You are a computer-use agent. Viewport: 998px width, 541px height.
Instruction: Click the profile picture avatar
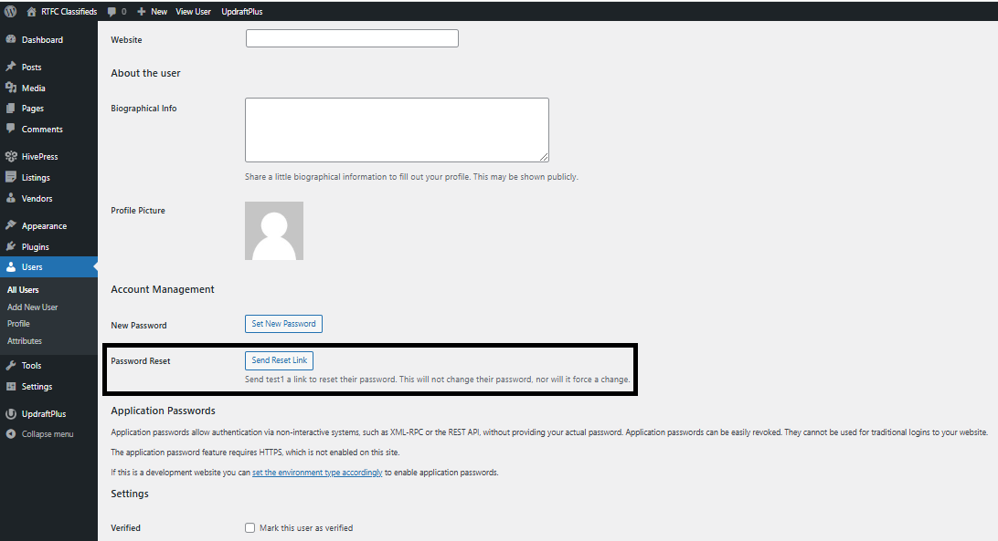coord(274,231)
